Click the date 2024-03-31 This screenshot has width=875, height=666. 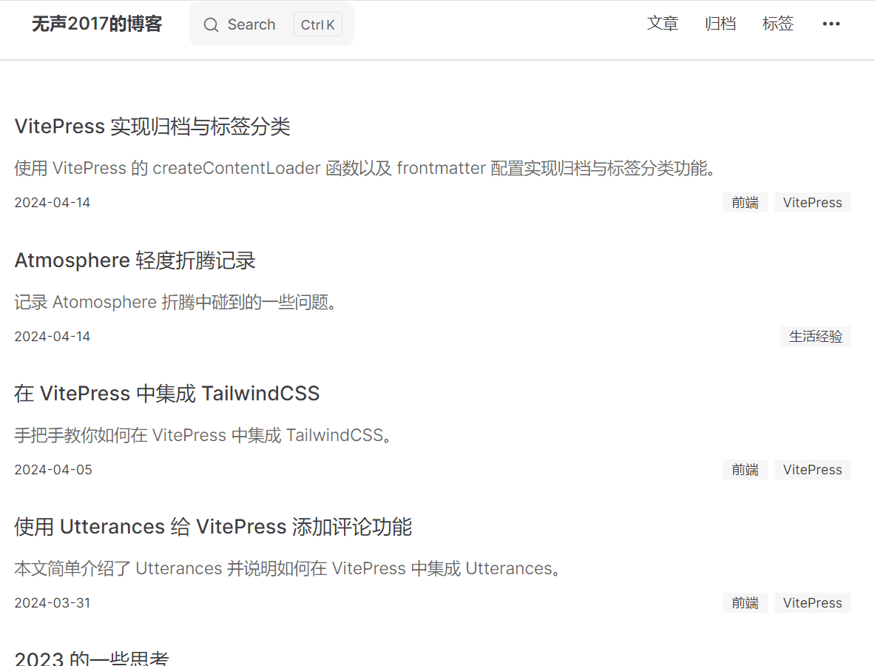[53, 603]
